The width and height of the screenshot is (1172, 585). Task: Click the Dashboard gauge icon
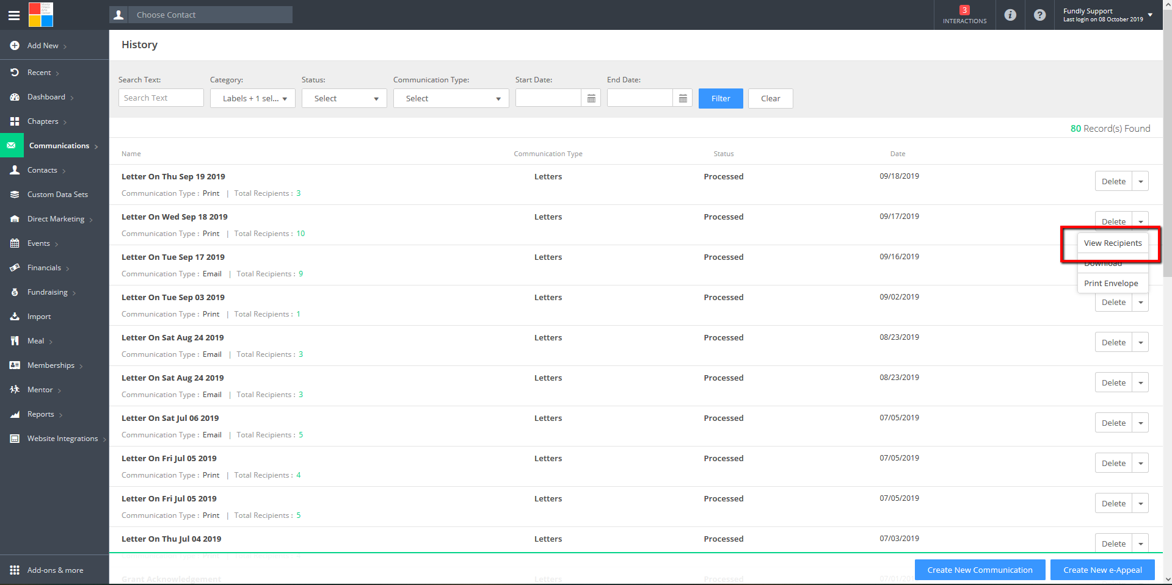(x=15, y=97)
